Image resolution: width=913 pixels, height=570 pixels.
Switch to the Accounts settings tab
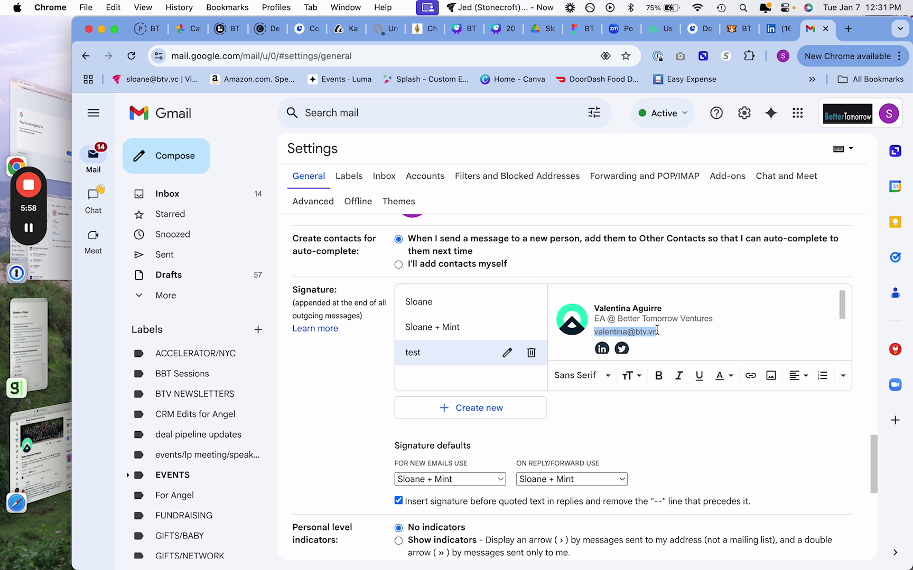click(x=425, y=176)
